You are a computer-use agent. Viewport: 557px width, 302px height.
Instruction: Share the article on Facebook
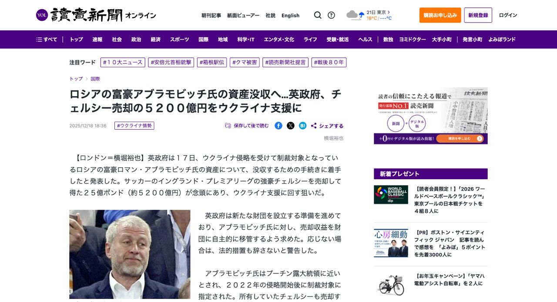[x=278, y=126]
